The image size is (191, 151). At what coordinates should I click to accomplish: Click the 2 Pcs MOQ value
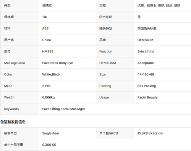46,86
